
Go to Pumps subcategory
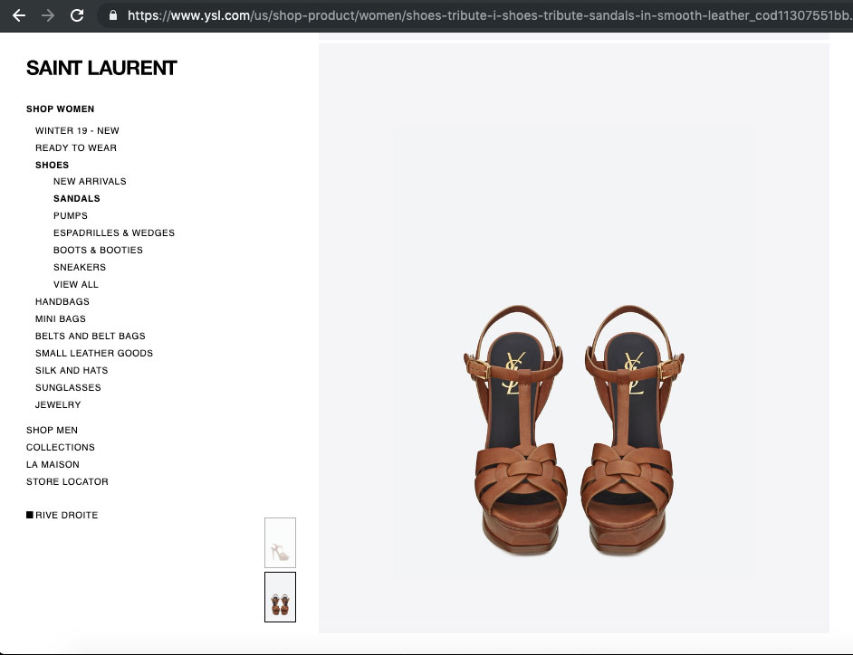71,216
